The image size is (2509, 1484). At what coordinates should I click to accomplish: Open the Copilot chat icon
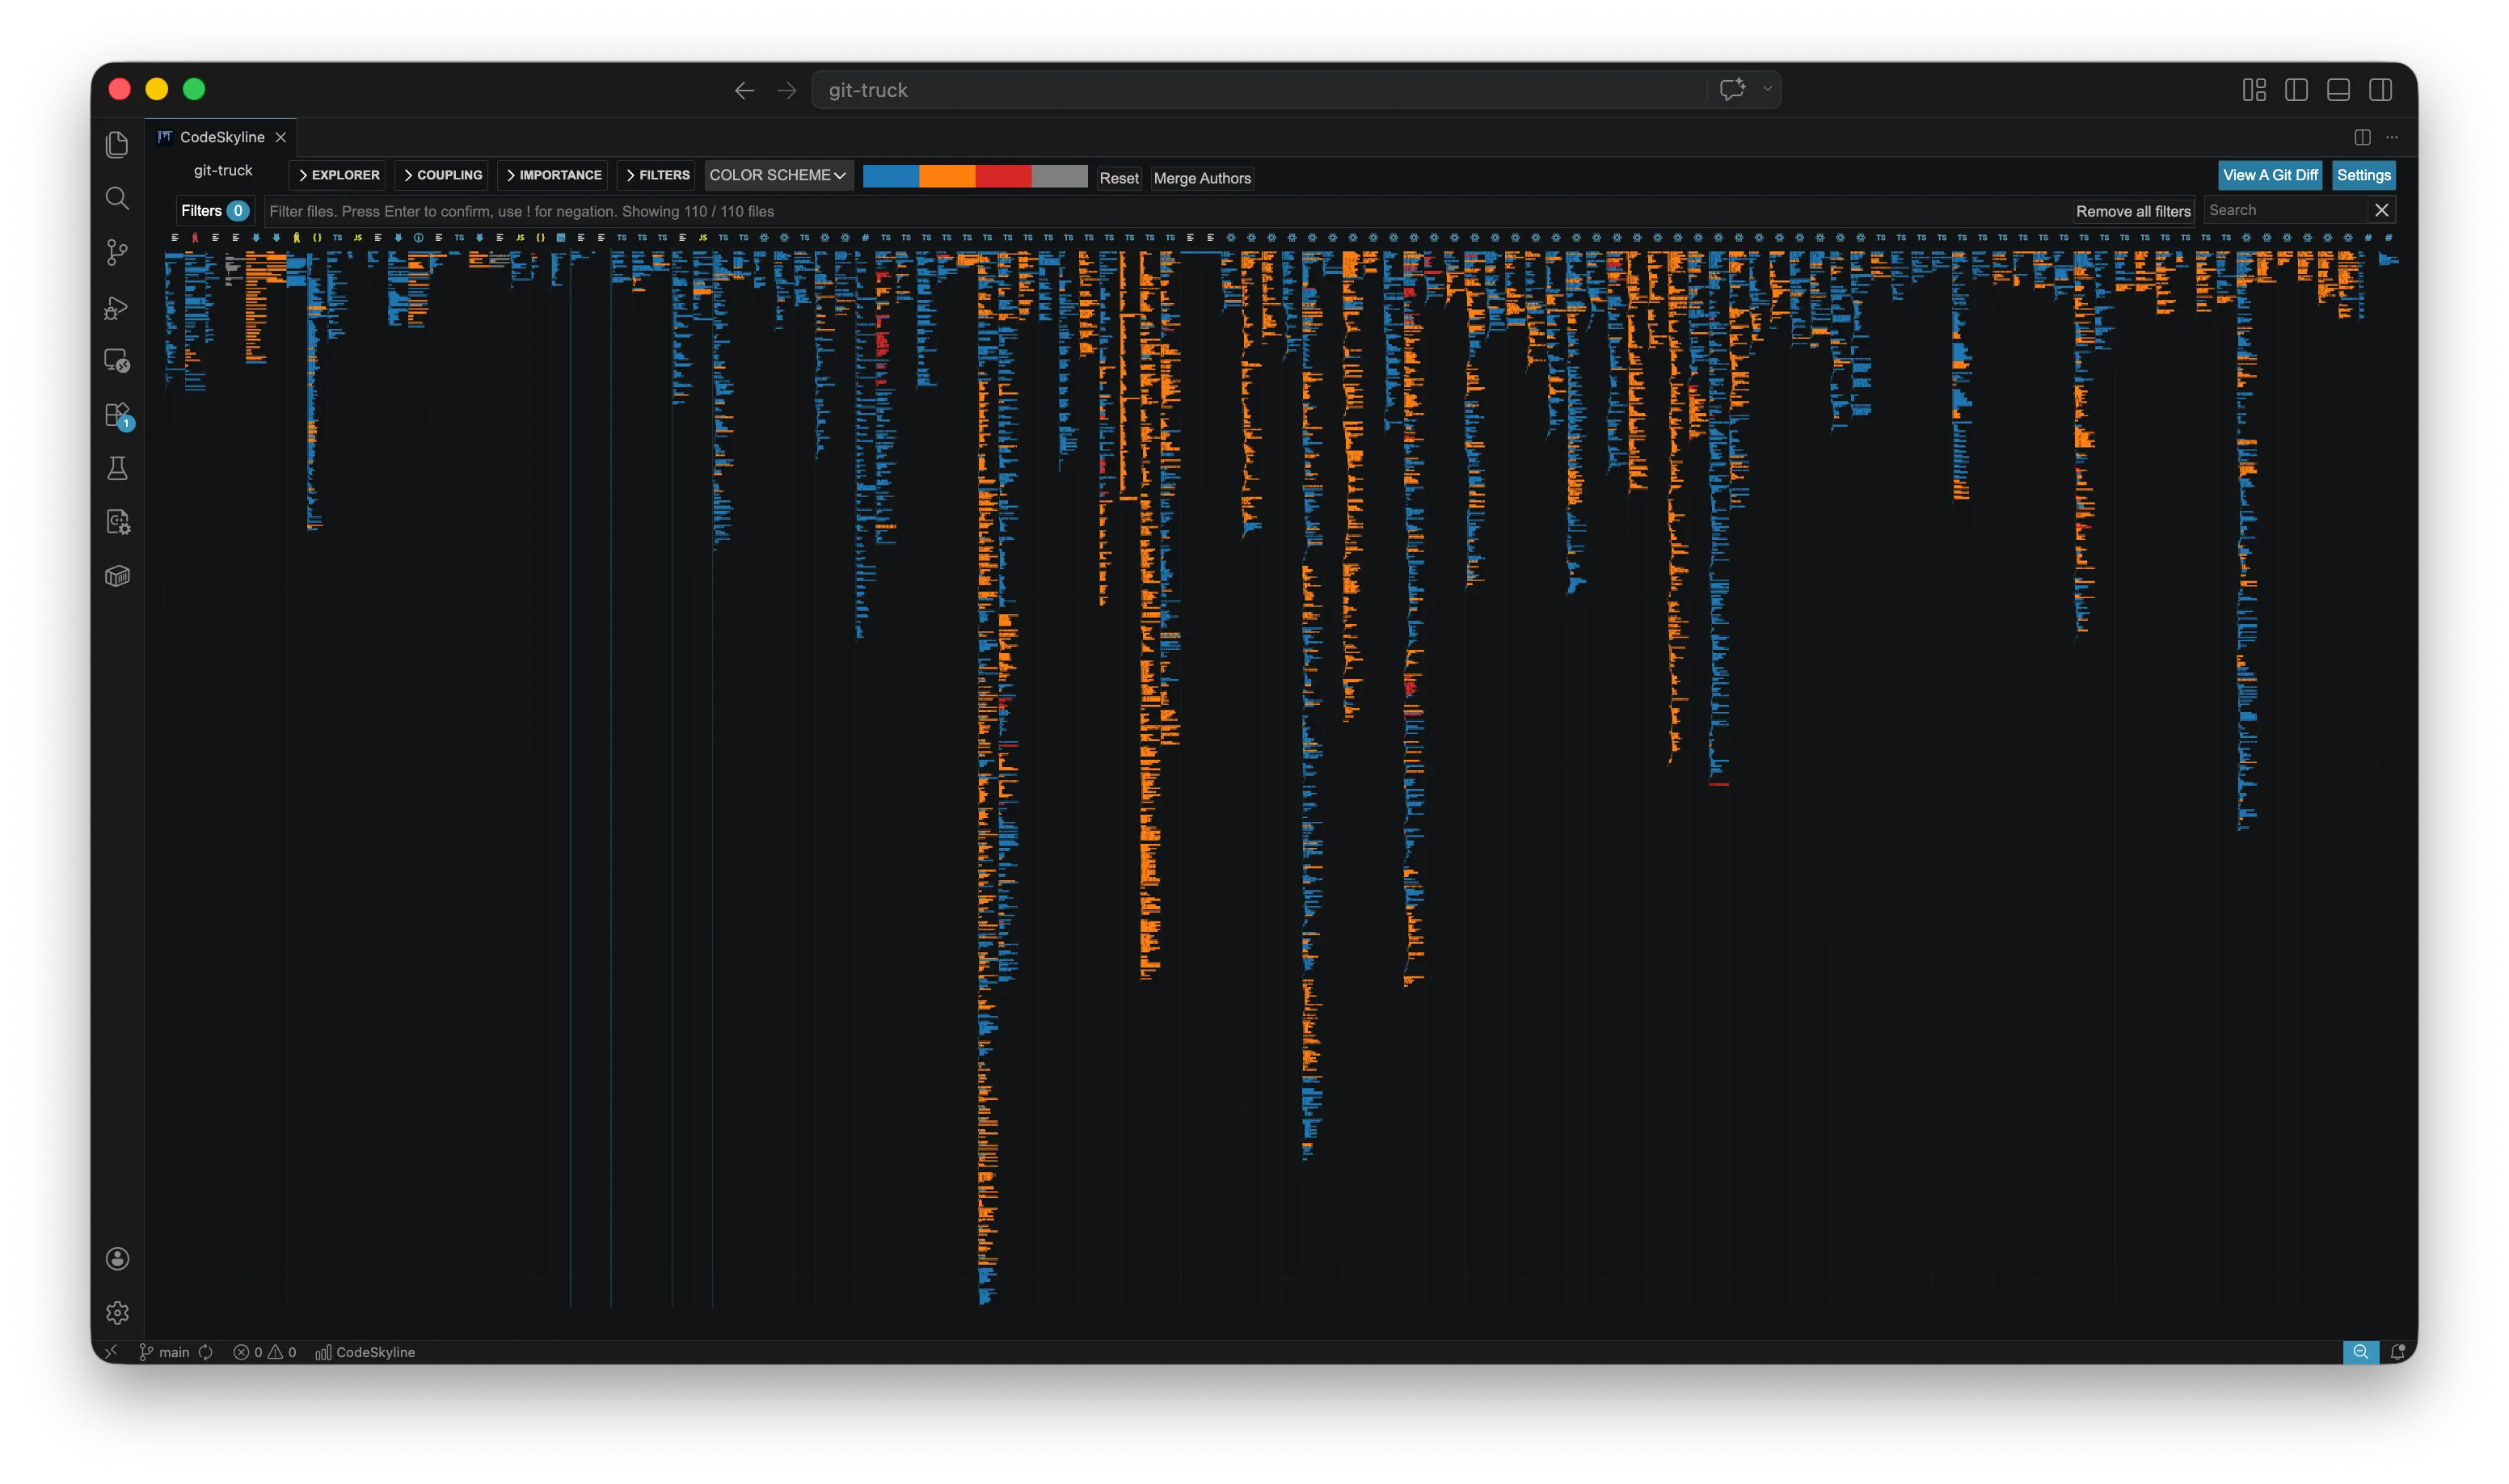coord(1732,89)
